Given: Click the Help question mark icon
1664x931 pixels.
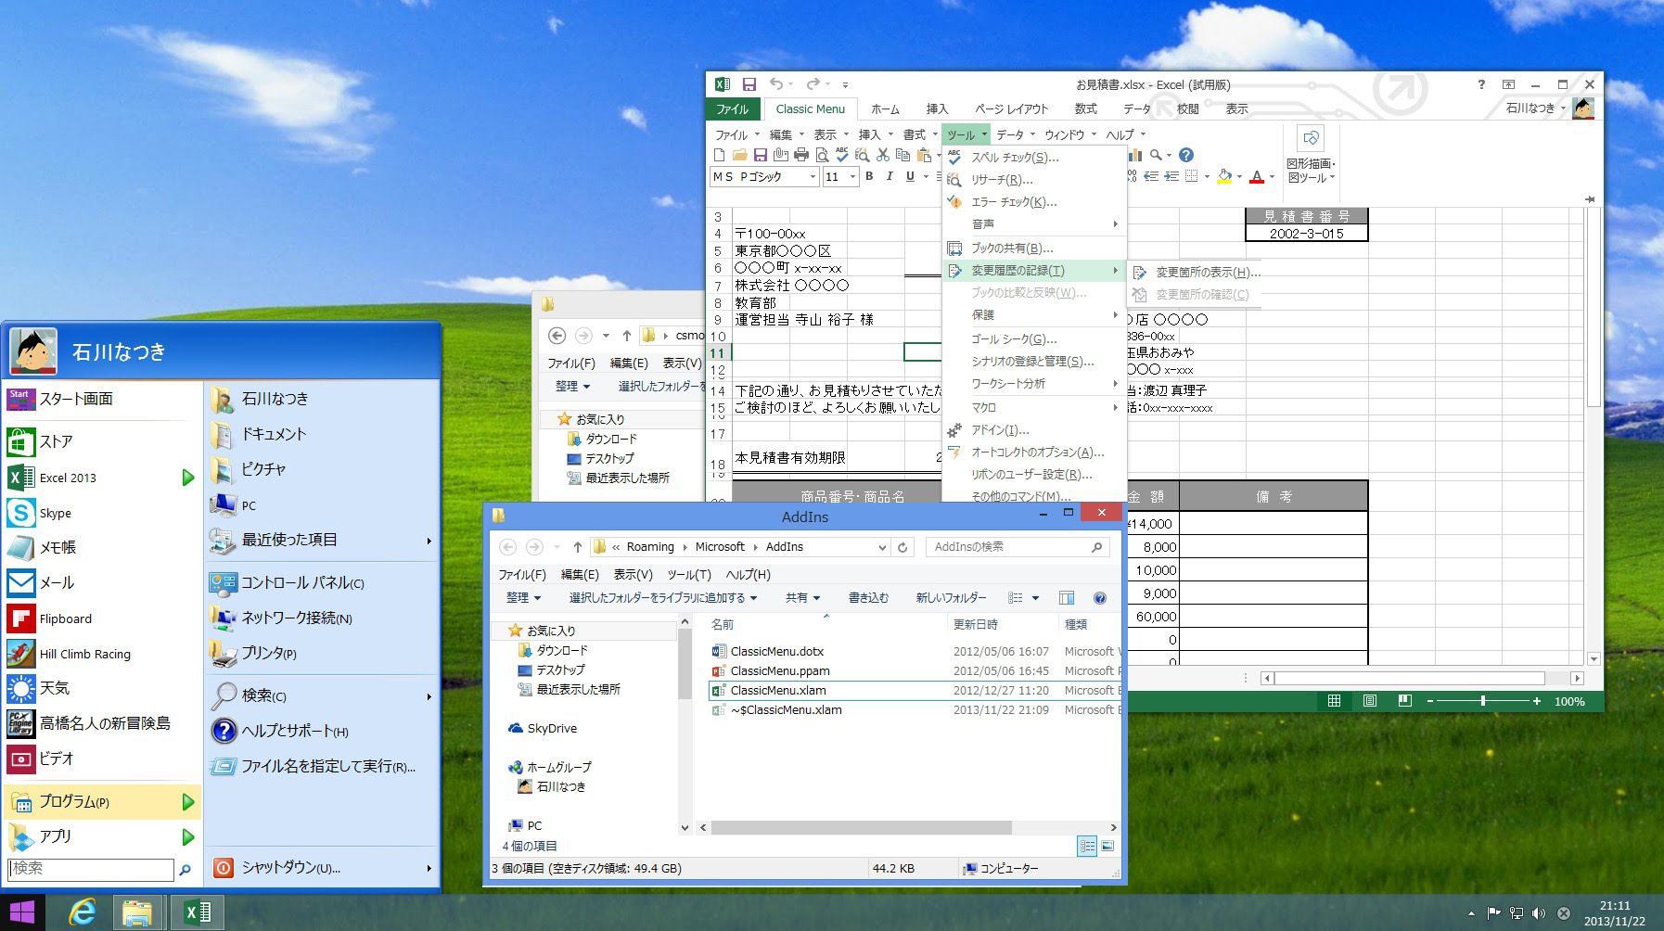Looking at the screenshot, I should click(x=1184, y=155).
